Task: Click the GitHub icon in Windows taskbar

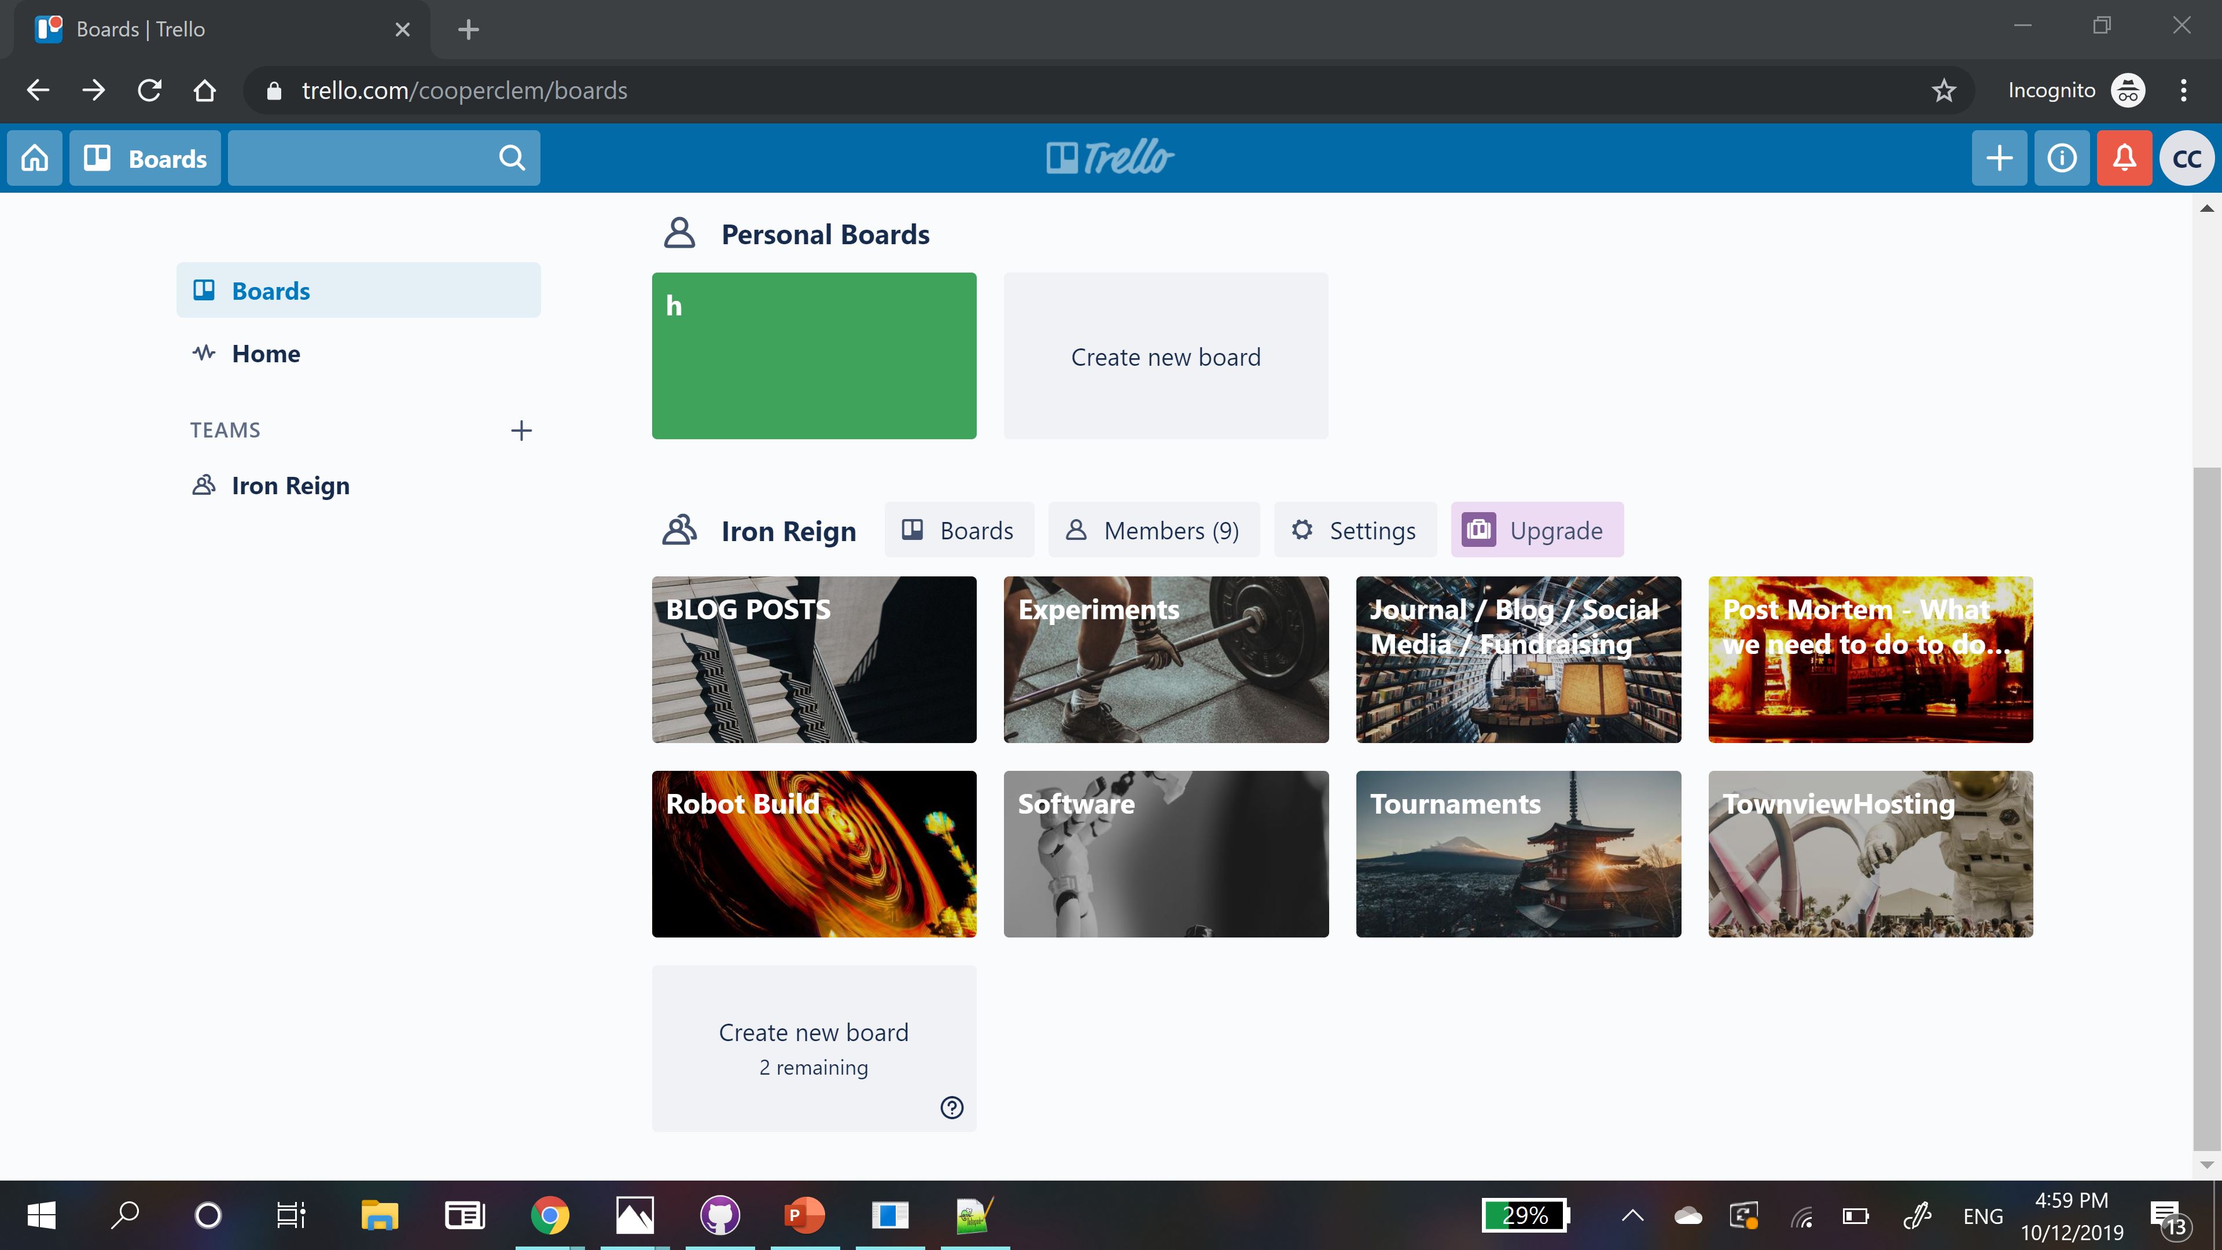Action: pos(719,1214)
